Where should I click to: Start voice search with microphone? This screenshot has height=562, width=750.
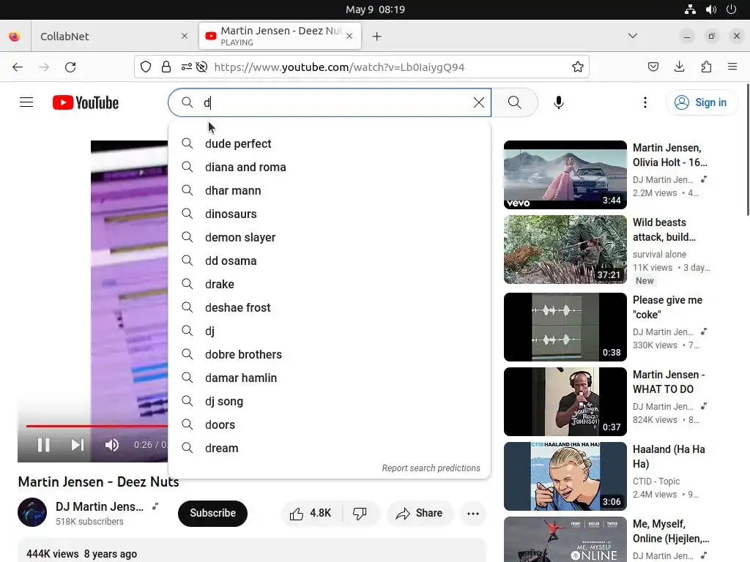558,102
